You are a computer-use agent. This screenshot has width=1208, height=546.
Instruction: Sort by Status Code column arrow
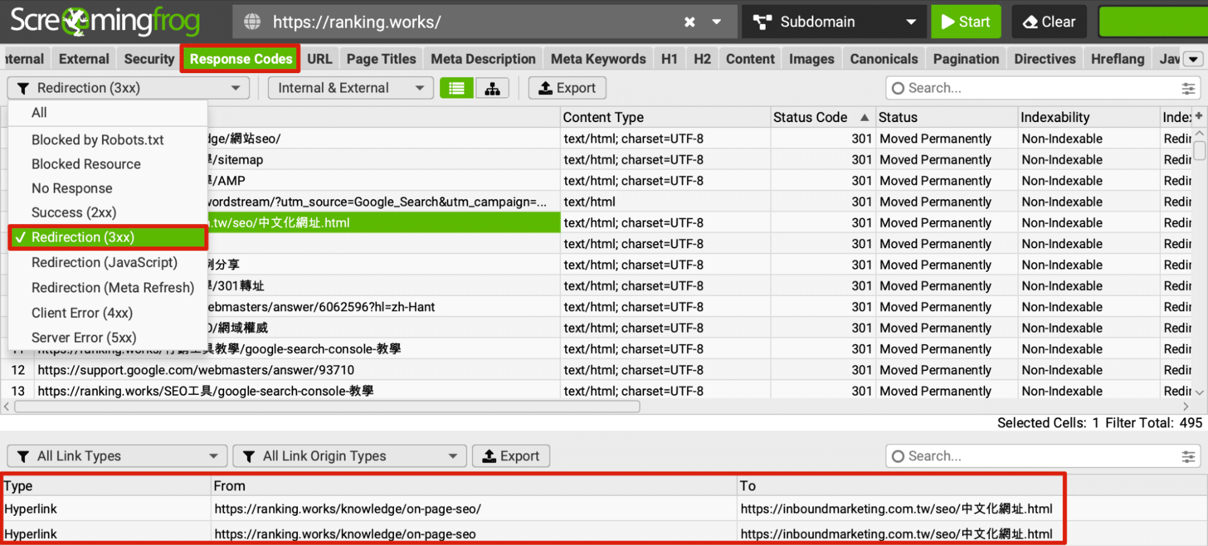864,117
